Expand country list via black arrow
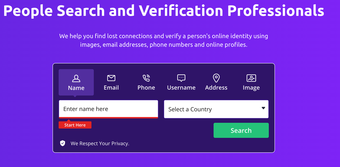This screenshot has height=167, width=340. pyautogui.click(x=263, y=108)
